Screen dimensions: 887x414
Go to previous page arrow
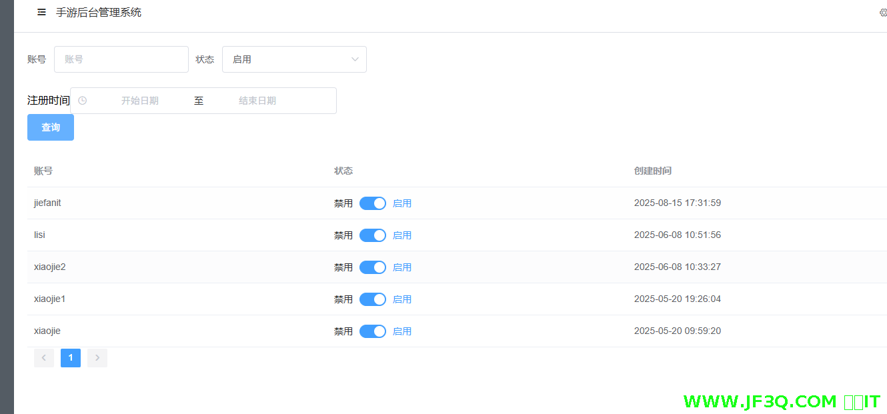coord(44,358)
